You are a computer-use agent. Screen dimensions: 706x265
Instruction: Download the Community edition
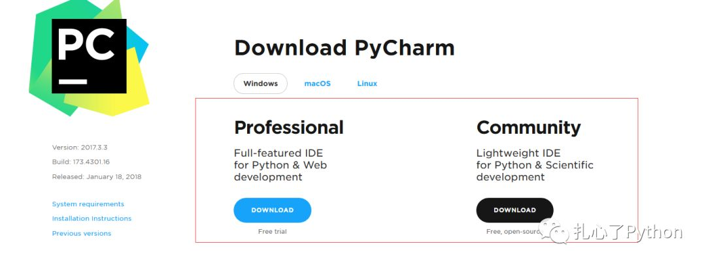(514, 210)
